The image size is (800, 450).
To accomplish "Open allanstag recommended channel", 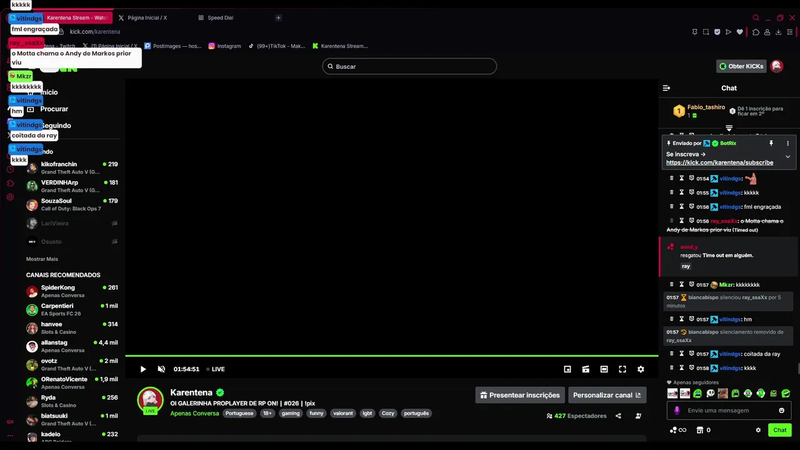I will coord(72,346).
